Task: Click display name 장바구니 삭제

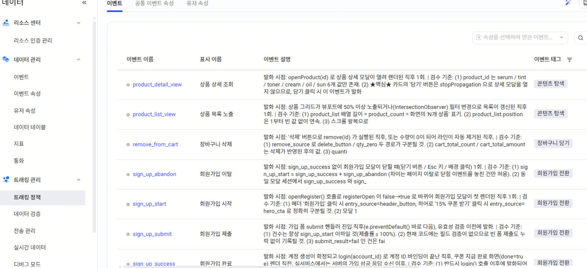Action: click(216, 144)
